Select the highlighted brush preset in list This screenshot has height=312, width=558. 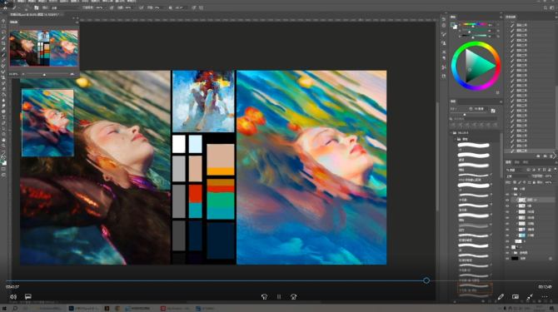475,288
